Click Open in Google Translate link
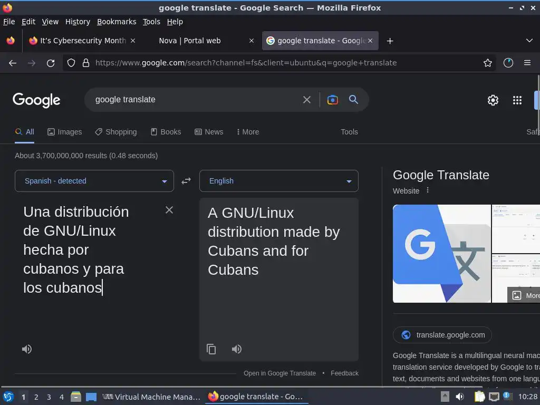This screenshot has height=405, width=540. (x=279, y=373)
